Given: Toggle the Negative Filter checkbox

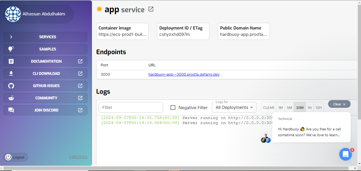Looking at the screenshot, I should coord(173,108).
